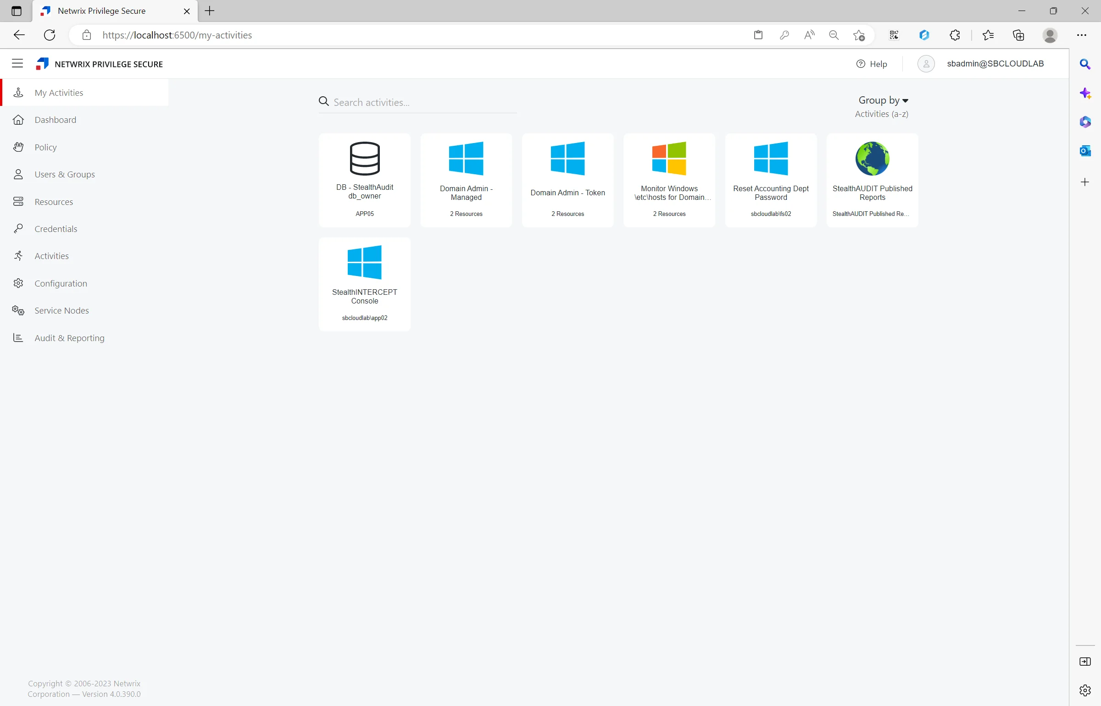Open Edge sidebar search
1101x706 pixels.
(x=1085, y=64)
